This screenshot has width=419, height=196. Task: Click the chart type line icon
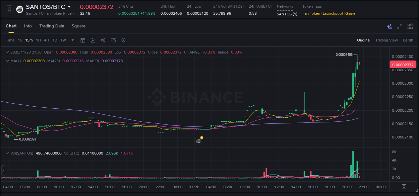tap(93, 40)
